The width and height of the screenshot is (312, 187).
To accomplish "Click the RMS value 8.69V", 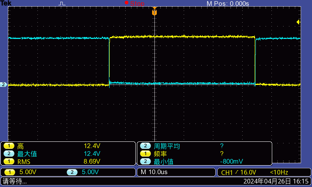I will (x=92, y=161).
